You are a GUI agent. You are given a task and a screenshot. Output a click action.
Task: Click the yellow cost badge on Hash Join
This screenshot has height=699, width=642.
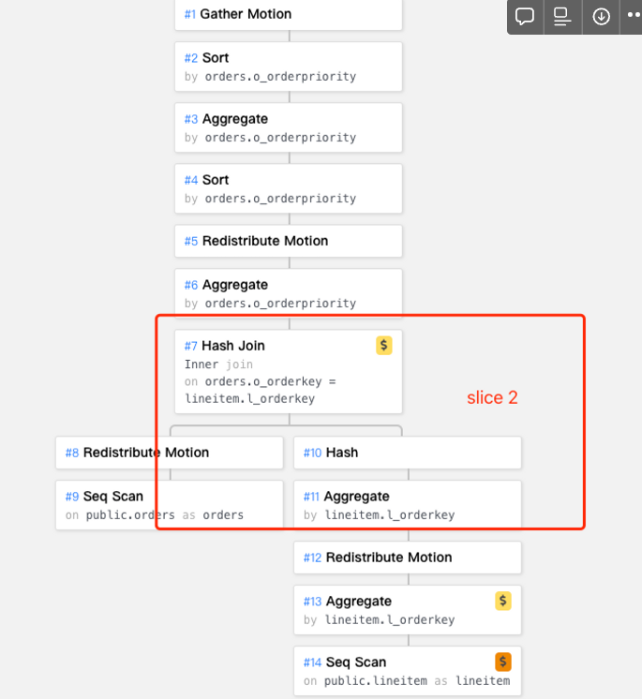[384, 346]
